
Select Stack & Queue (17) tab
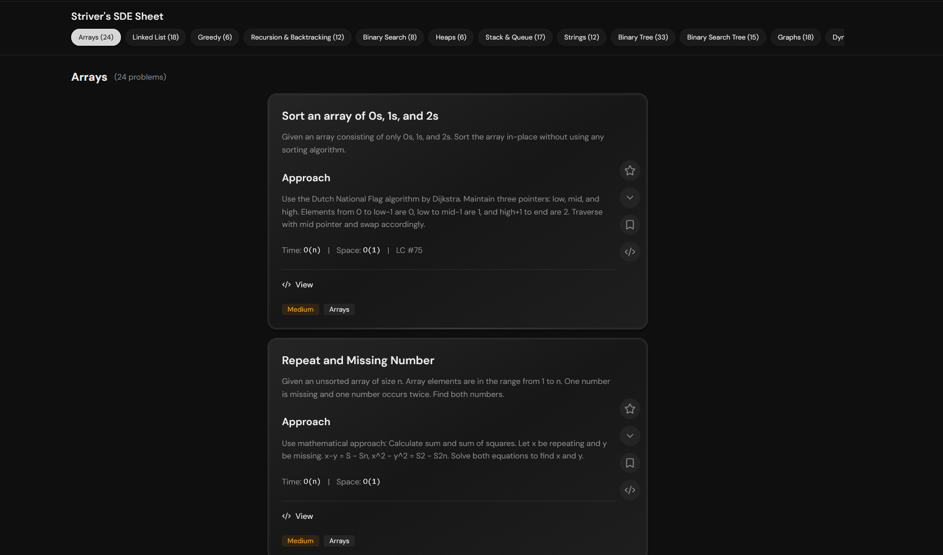pos(515,37)
